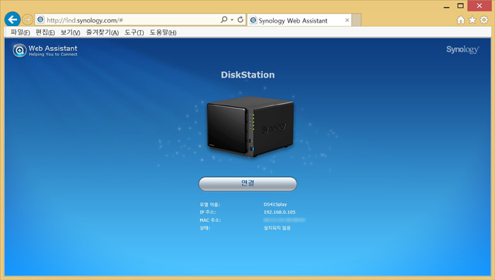Click the browser back arrow button
Viewport: 495px width, 280px height.
point(13,20)
